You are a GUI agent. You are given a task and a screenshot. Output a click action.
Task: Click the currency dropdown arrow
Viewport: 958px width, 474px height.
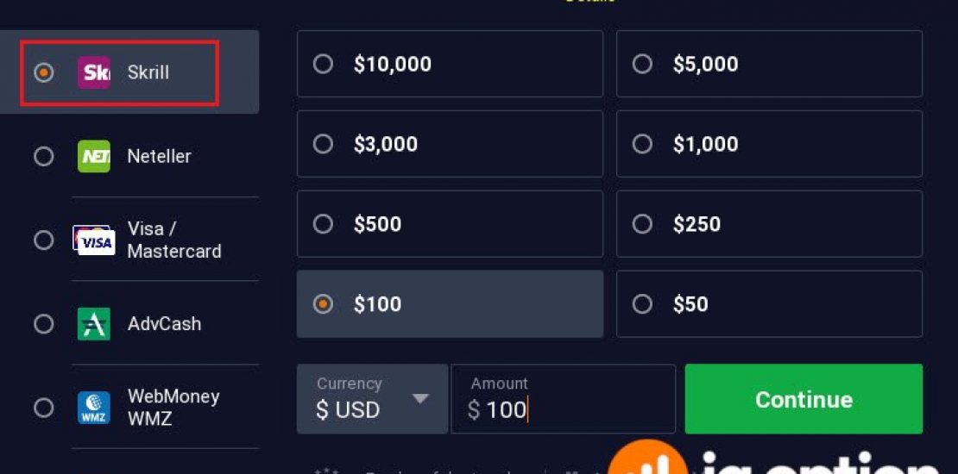click(420, 399)
